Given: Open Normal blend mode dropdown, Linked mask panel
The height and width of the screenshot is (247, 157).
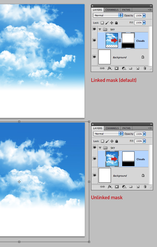Looking at the screenshot, I should (x=108, y=15).
